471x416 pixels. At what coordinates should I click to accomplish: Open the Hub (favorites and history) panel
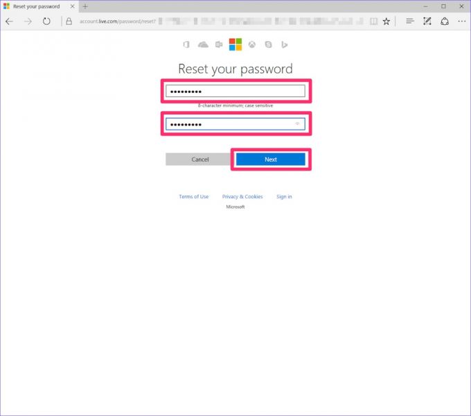click(x=410, y=21)
